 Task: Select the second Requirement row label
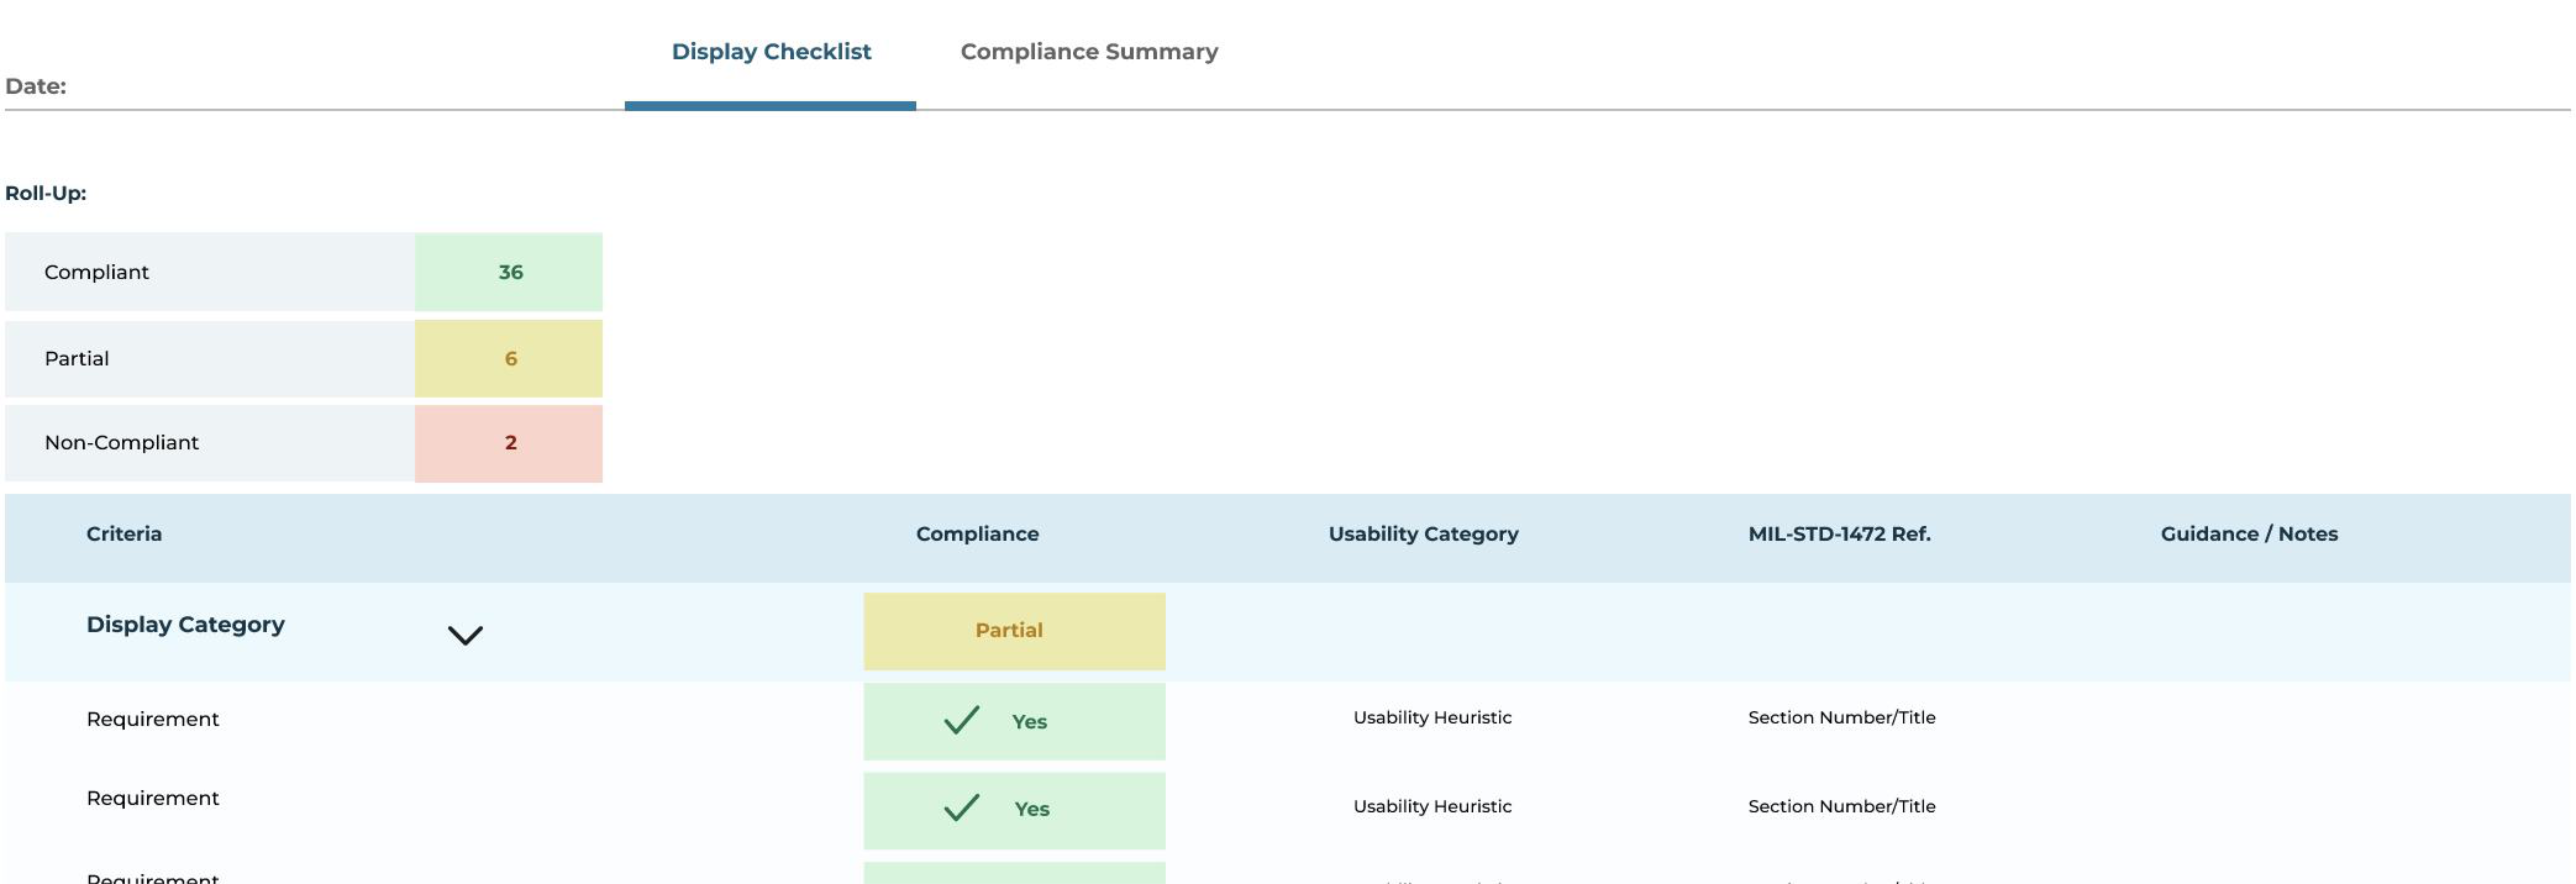coord(152,798)
